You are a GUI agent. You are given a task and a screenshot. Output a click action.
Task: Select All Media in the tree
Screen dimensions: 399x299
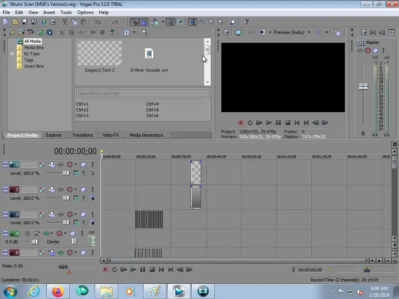pos(32,41)
